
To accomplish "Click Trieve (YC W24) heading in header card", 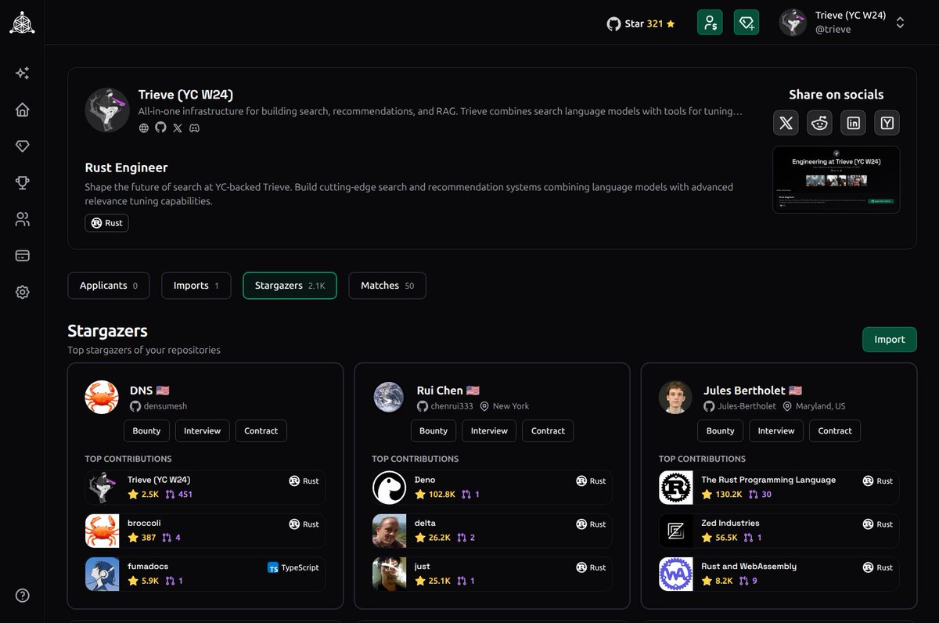I will coord(185,95).
